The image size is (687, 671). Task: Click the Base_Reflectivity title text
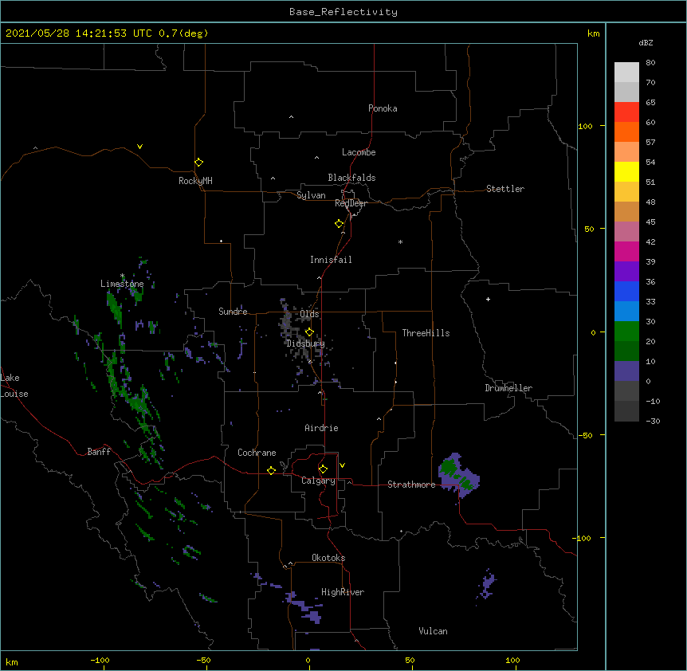point(343,12)
